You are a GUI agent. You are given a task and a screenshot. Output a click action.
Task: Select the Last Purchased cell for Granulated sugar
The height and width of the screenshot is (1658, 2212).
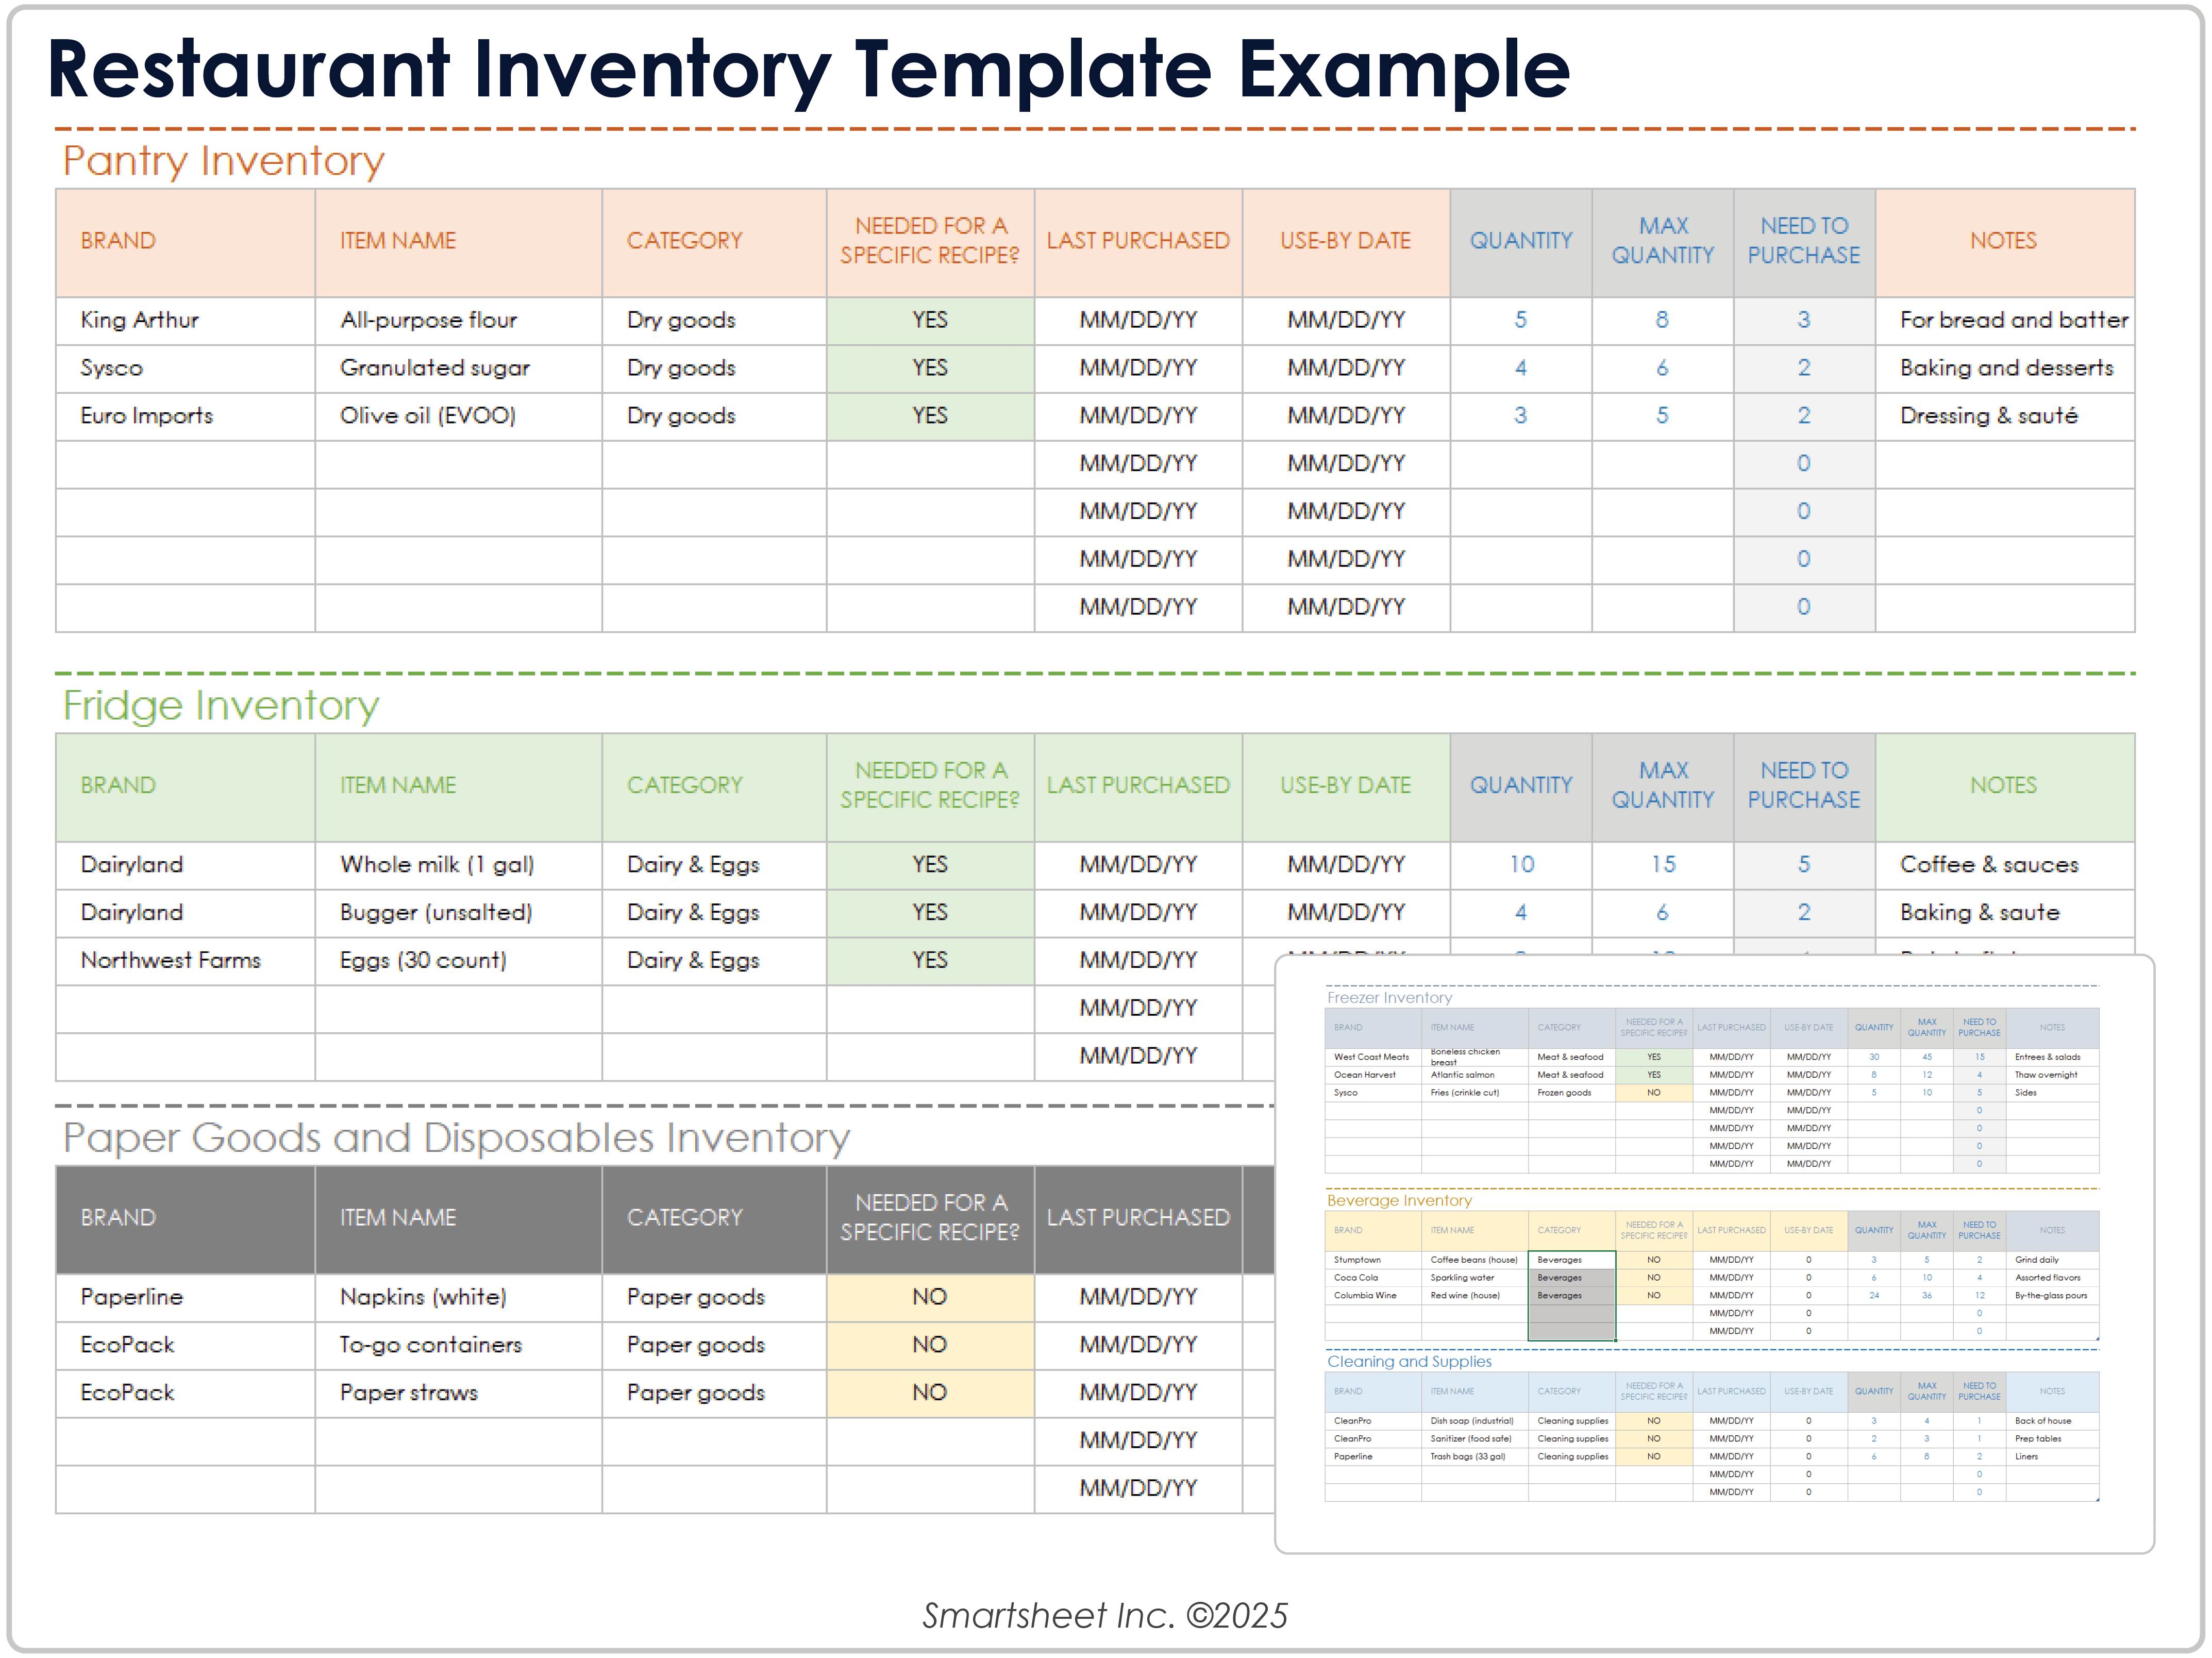pyautogui.click(x=1138, y=367)
